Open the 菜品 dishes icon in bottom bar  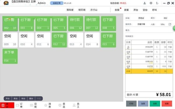pyautogui.click(x=60, y=105)
